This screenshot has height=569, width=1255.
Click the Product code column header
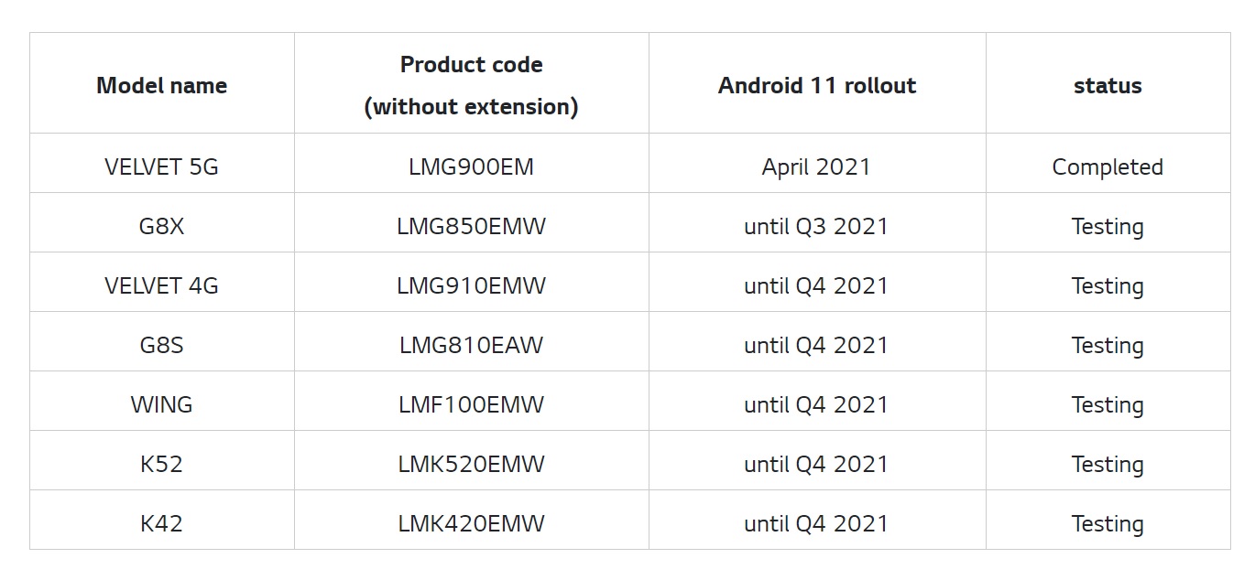tap(471, 85)
